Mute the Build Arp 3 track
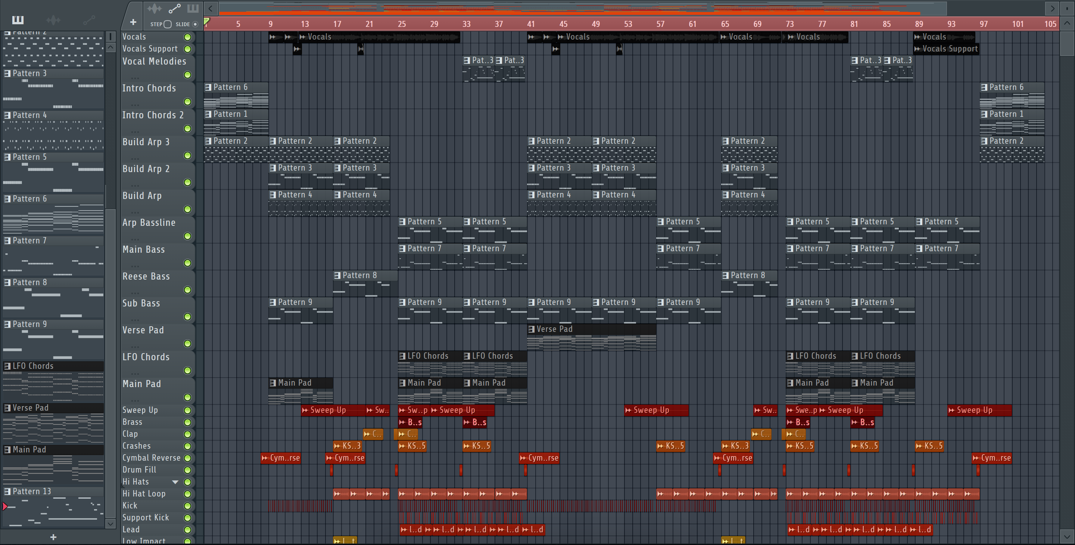The width and height of the screenshot is (1075, 545). coord(188,156)
